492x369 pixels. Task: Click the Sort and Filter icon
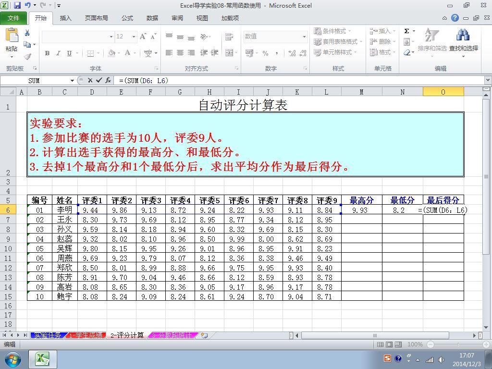pos(431,35)
